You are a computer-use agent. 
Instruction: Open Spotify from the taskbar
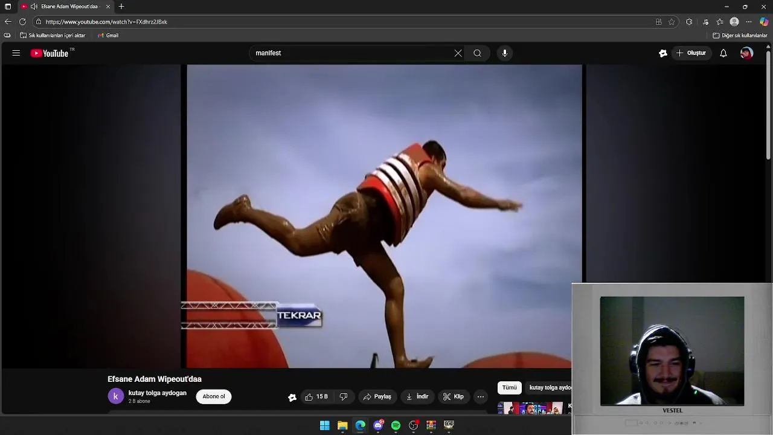(x=396, y=425)
